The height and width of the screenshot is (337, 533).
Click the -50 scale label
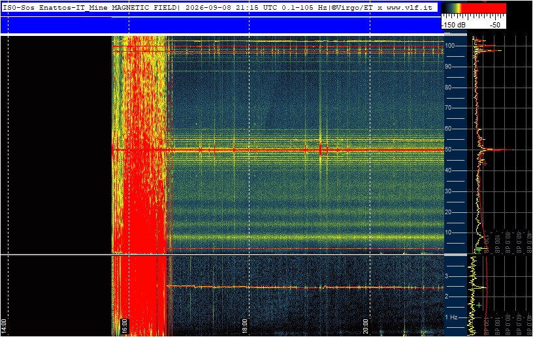494,25
